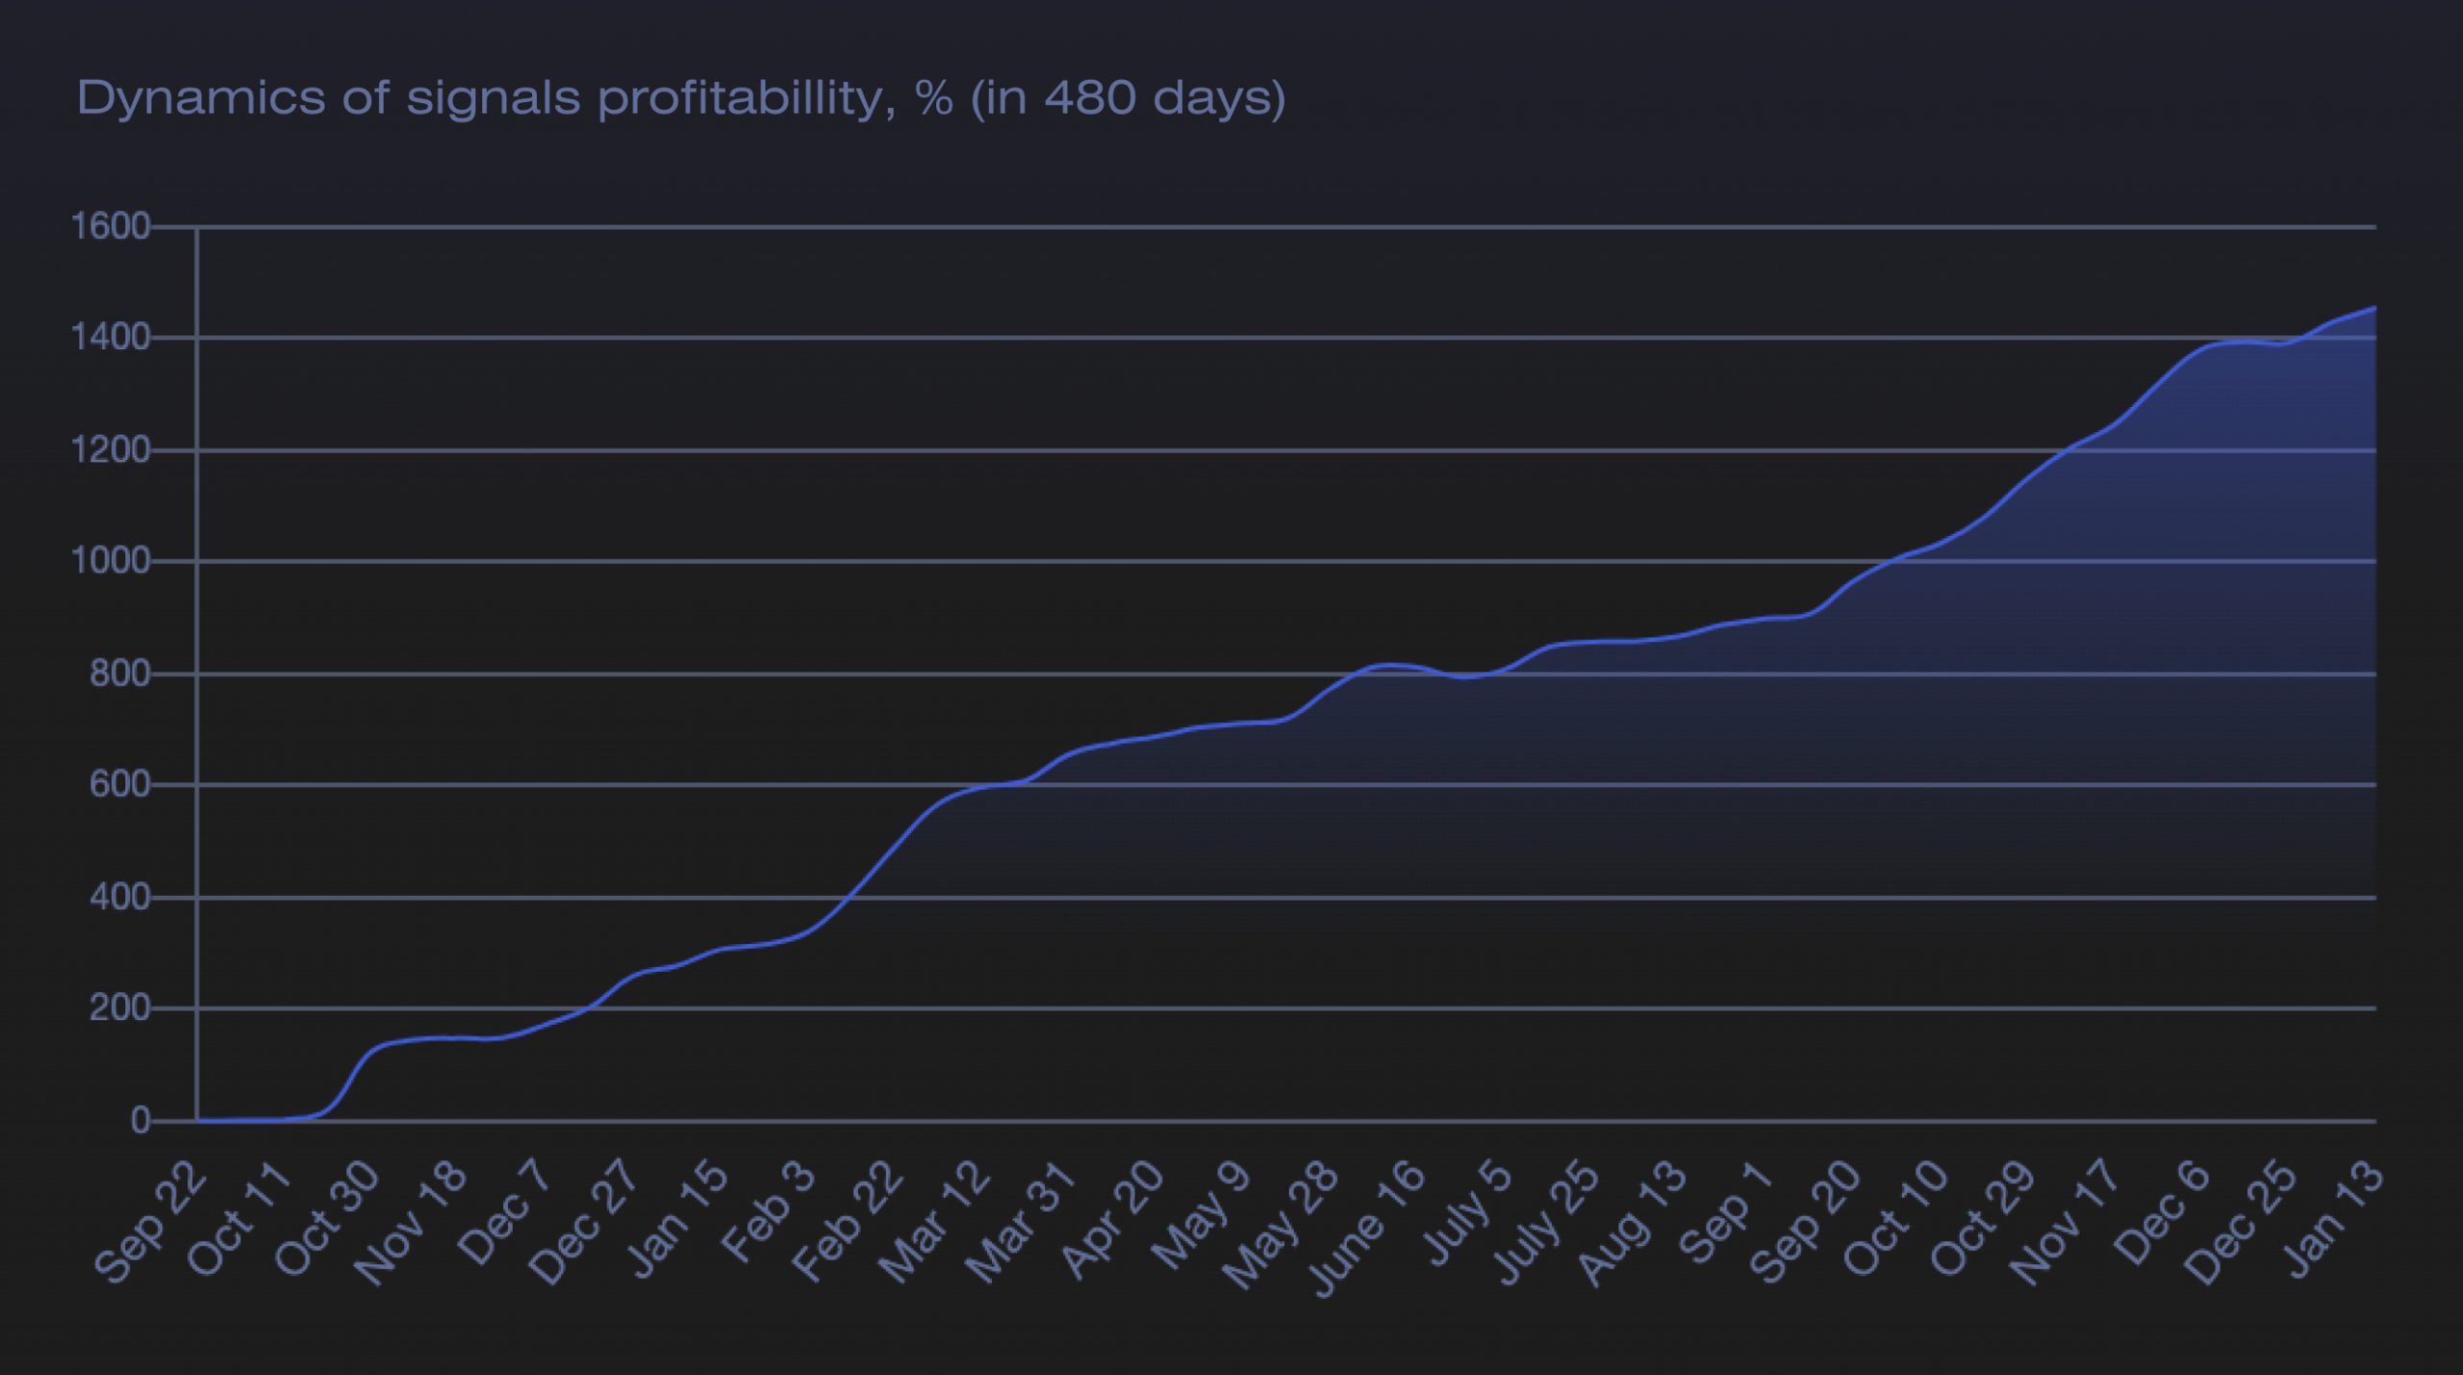
Task: Select the Sep 22 date label
Action: pos(152,1222)
